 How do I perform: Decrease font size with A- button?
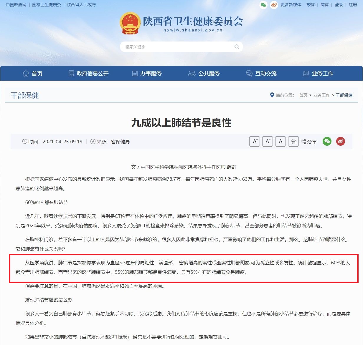point(268,142)
